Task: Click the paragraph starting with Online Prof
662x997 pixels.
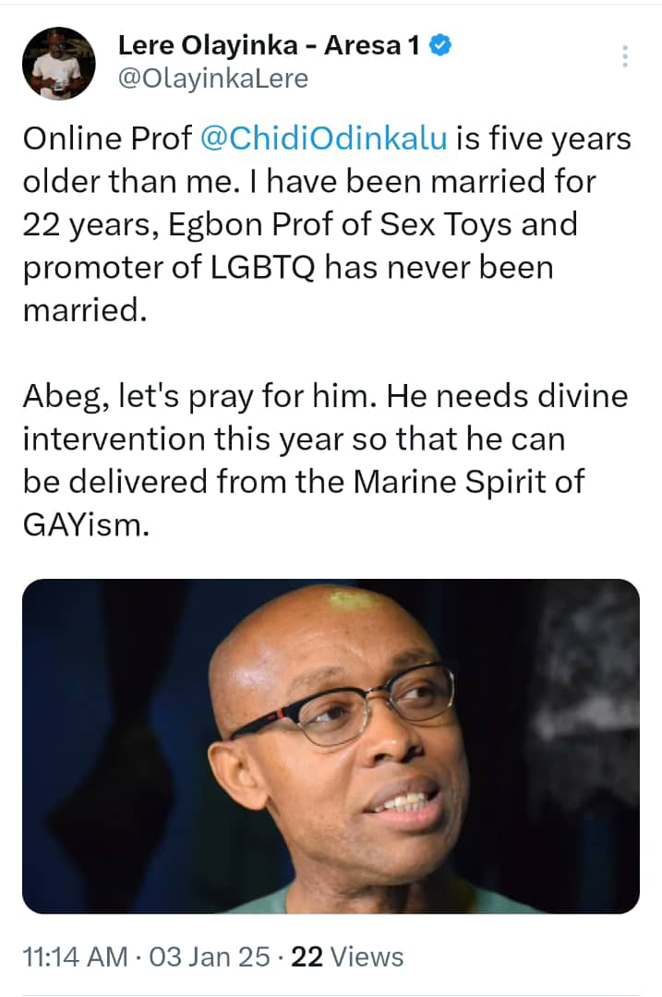Action: coord(327,224)
